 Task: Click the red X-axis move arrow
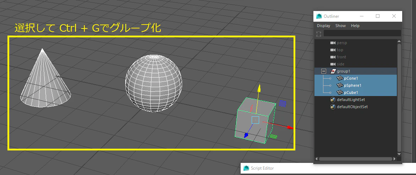(x=290, y=127)
